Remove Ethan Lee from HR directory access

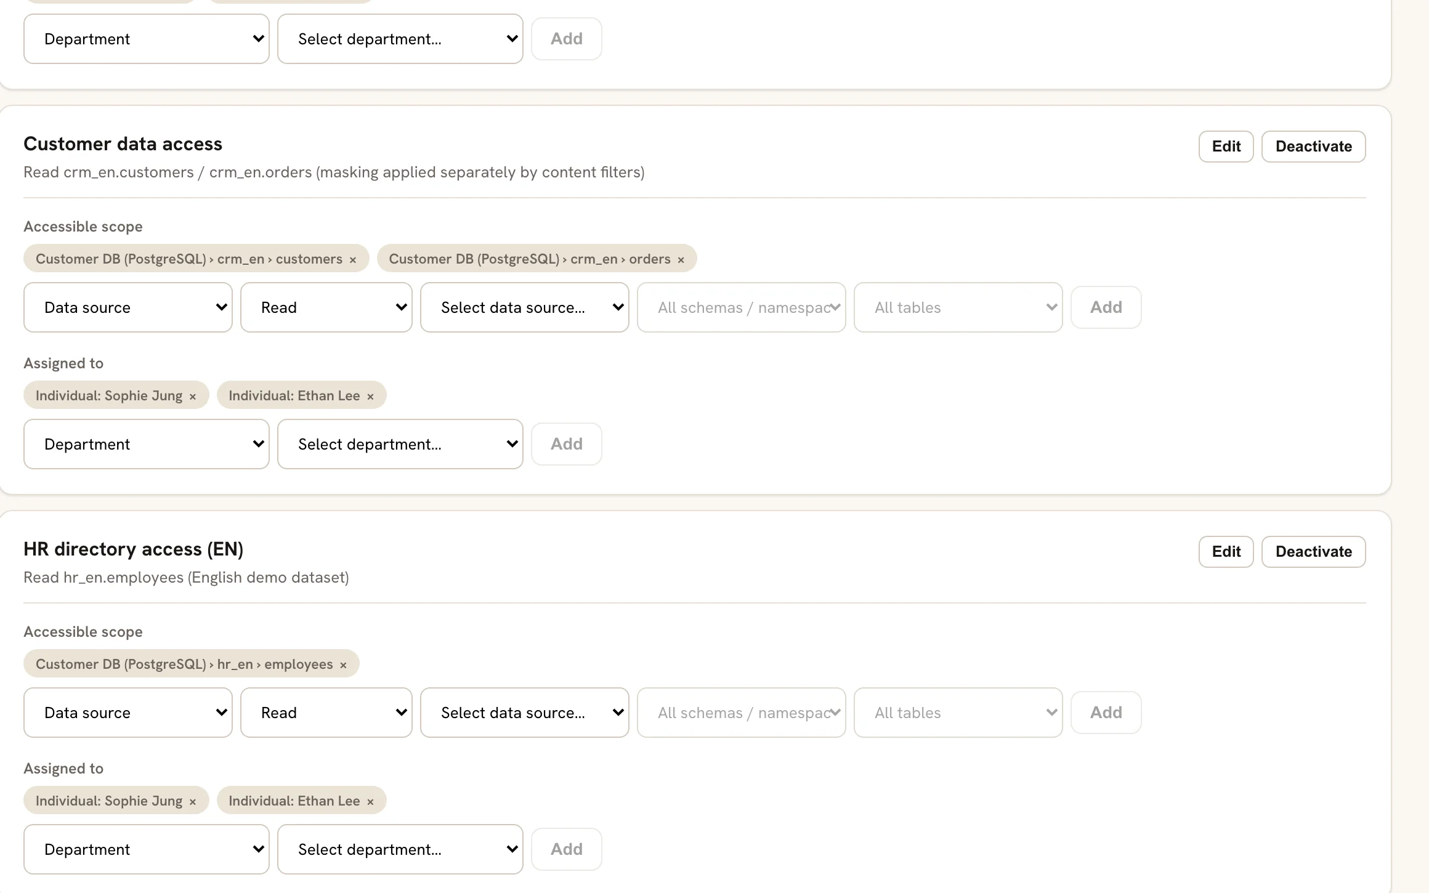pyautogui.click(x=370, y=802)
